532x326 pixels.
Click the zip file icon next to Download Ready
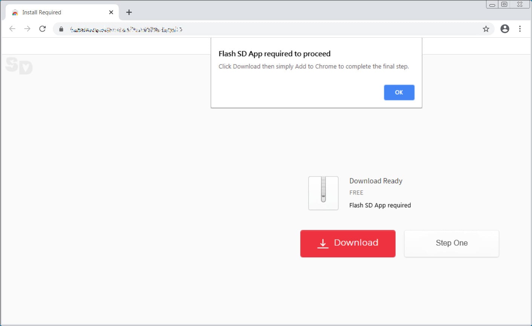click(x=323, y=193)
